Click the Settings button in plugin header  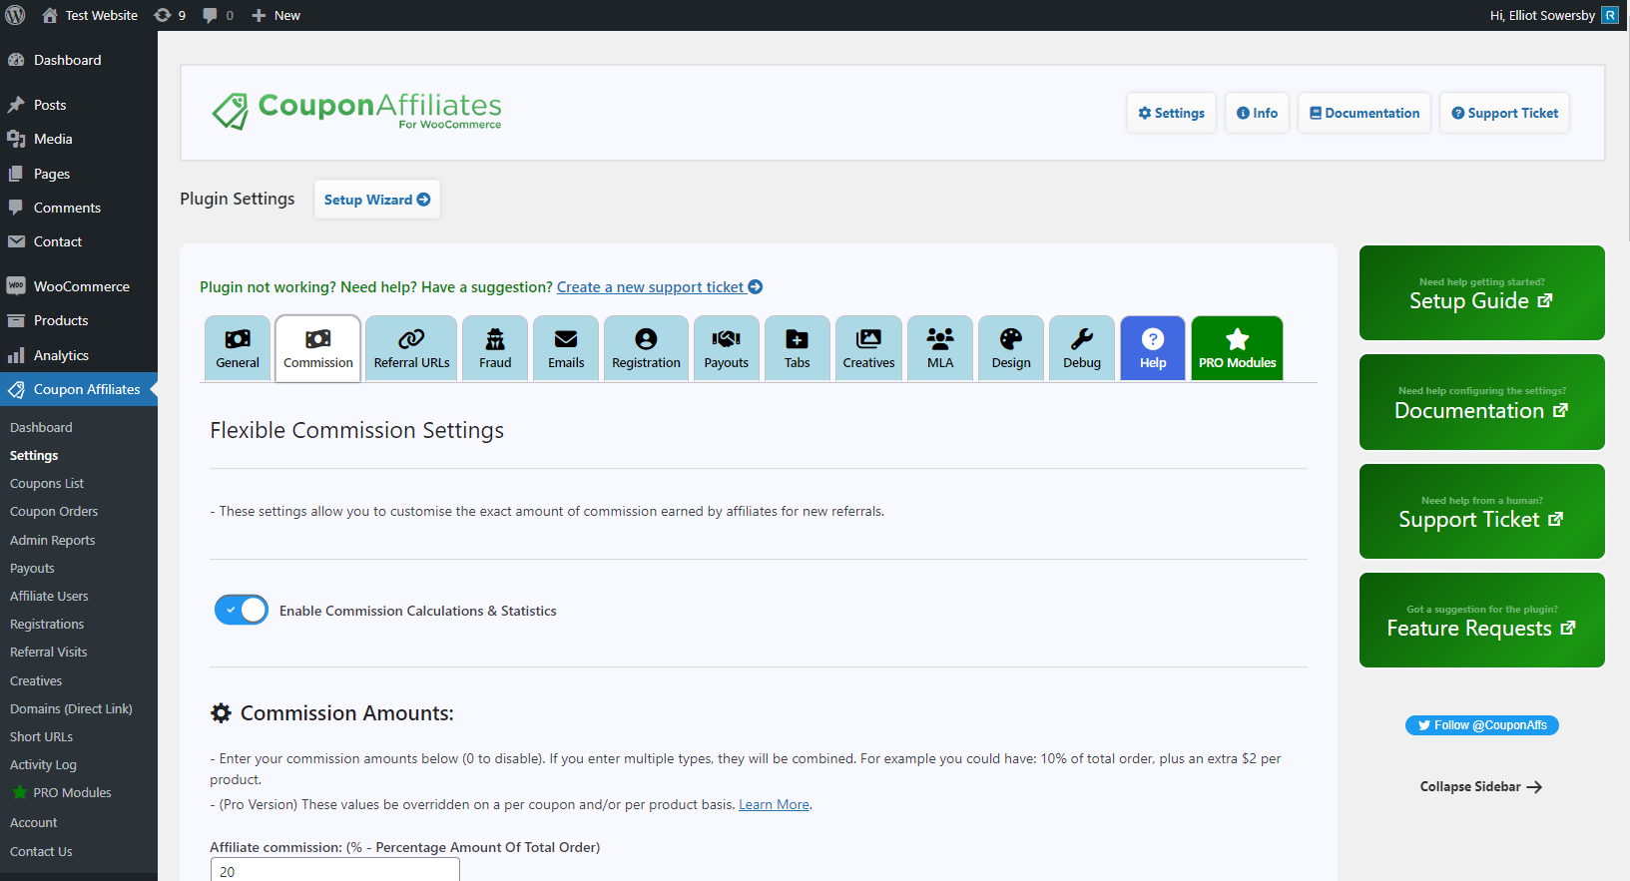click(1172, 113)
